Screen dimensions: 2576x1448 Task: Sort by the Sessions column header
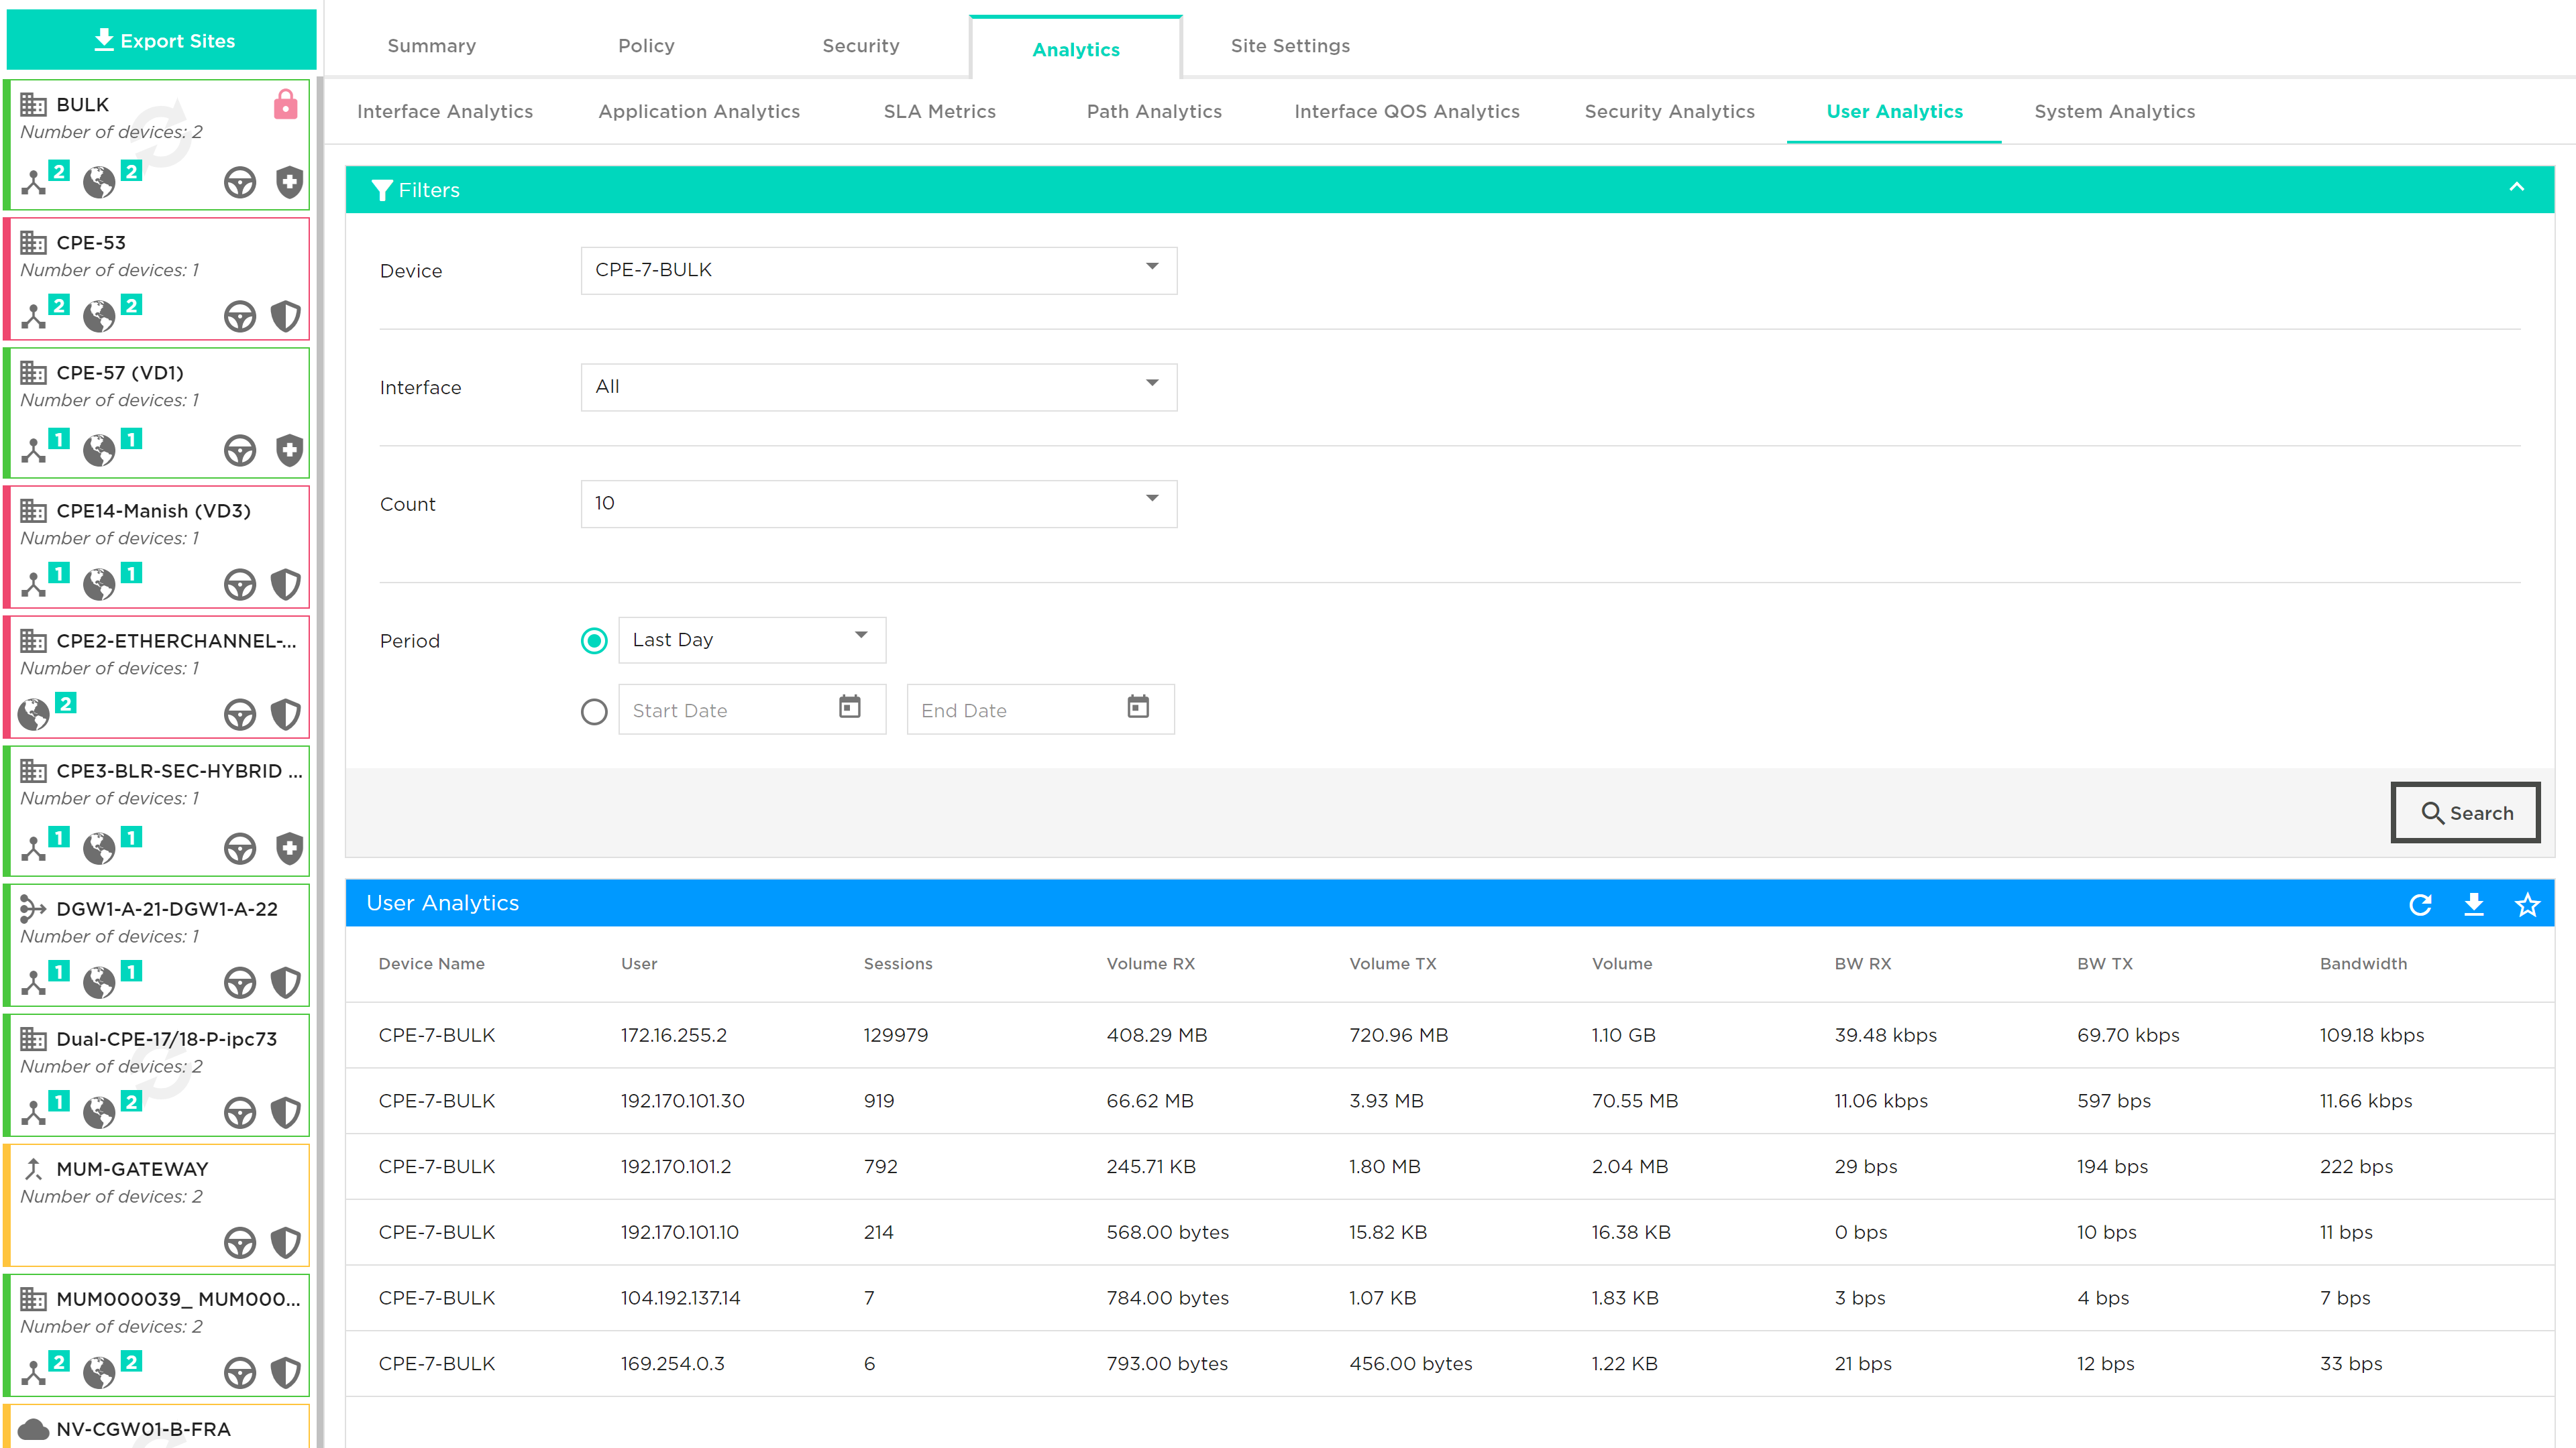click(897, 963)
